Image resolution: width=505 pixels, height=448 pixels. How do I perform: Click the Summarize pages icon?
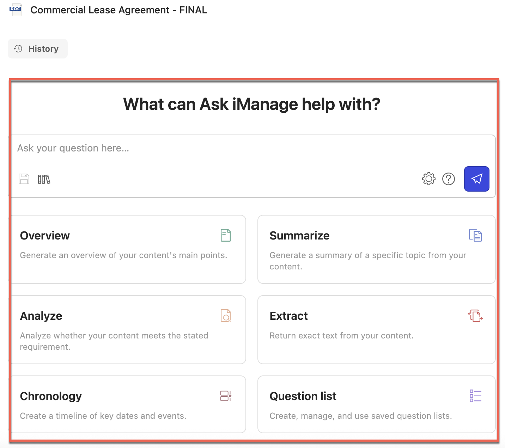pyautogui.click(x=475, y=235)
